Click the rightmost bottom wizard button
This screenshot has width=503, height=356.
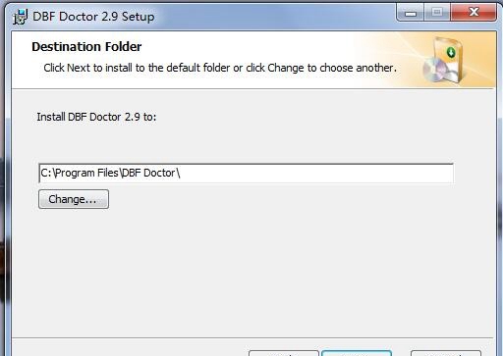click(x=446, y=353)
